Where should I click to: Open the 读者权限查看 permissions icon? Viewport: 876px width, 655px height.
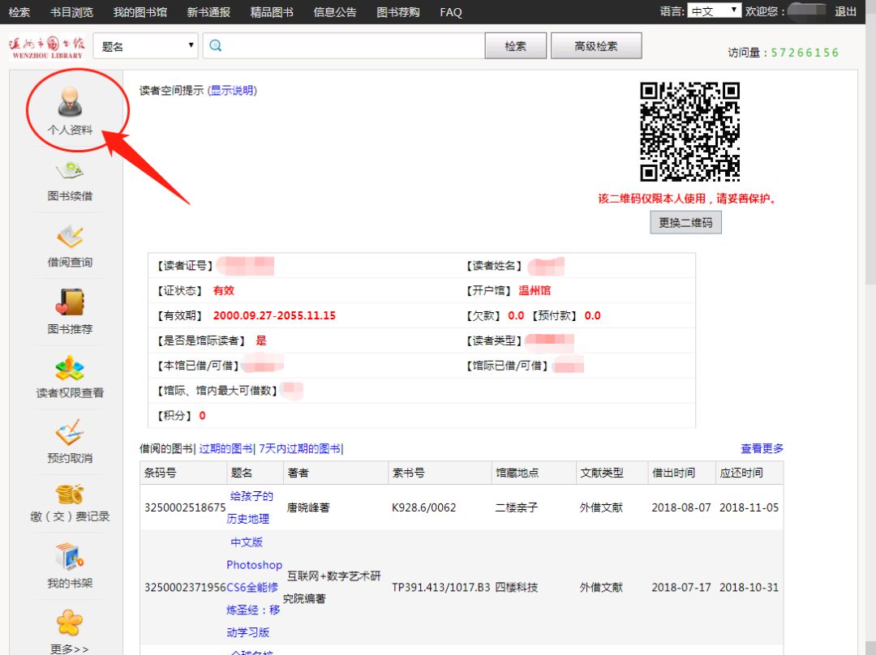click(x=70, y=369)
